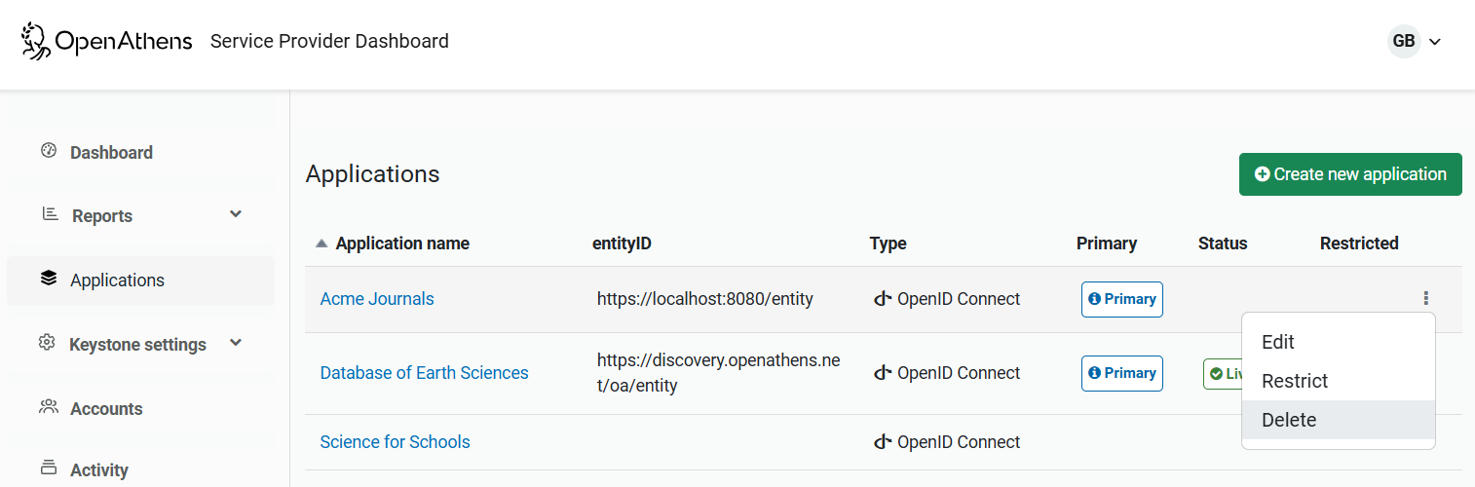The height and width of the screenshot is (487, 1475).
Task: Click Create new application button
Action: tap(1350, 174)
